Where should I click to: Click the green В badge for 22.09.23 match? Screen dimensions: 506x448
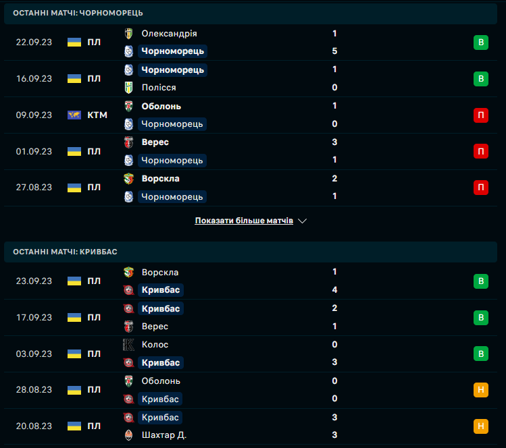[480, 43]
